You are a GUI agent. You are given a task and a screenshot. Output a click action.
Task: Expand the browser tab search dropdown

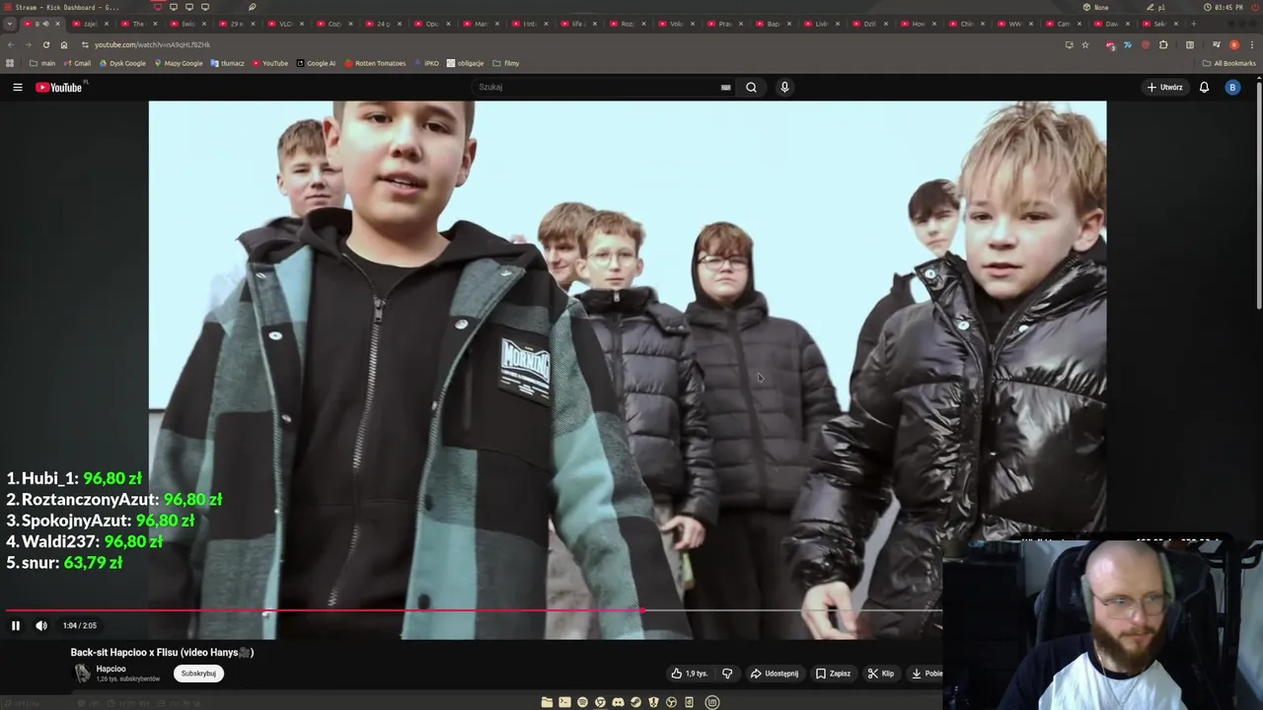[10, 24]
